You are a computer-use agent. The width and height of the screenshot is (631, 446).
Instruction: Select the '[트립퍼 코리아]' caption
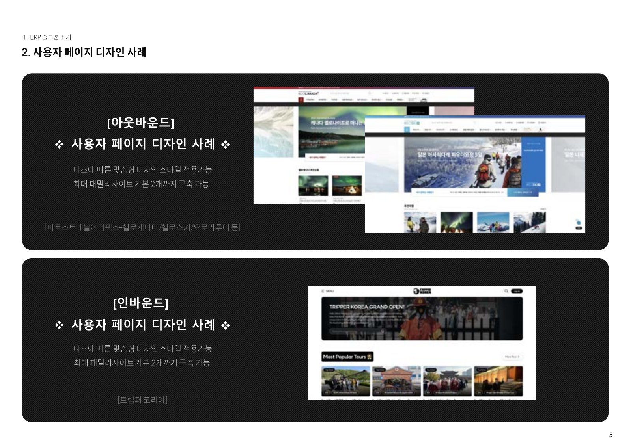(142, 400)
